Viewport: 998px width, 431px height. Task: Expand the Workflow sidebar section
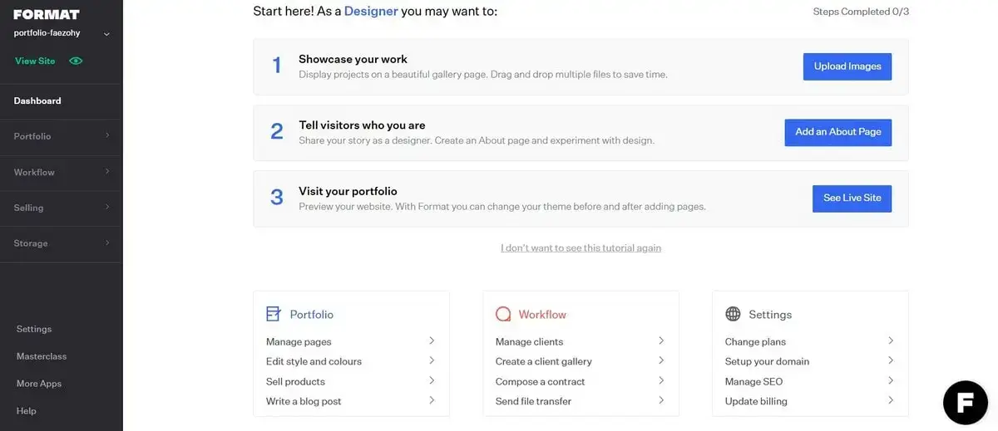[62, 172]
